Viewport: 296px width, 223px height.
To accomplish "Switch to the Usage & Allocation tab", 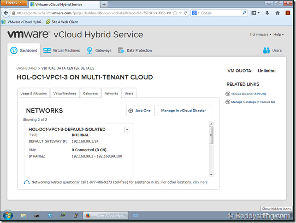I will pos(33,94).
